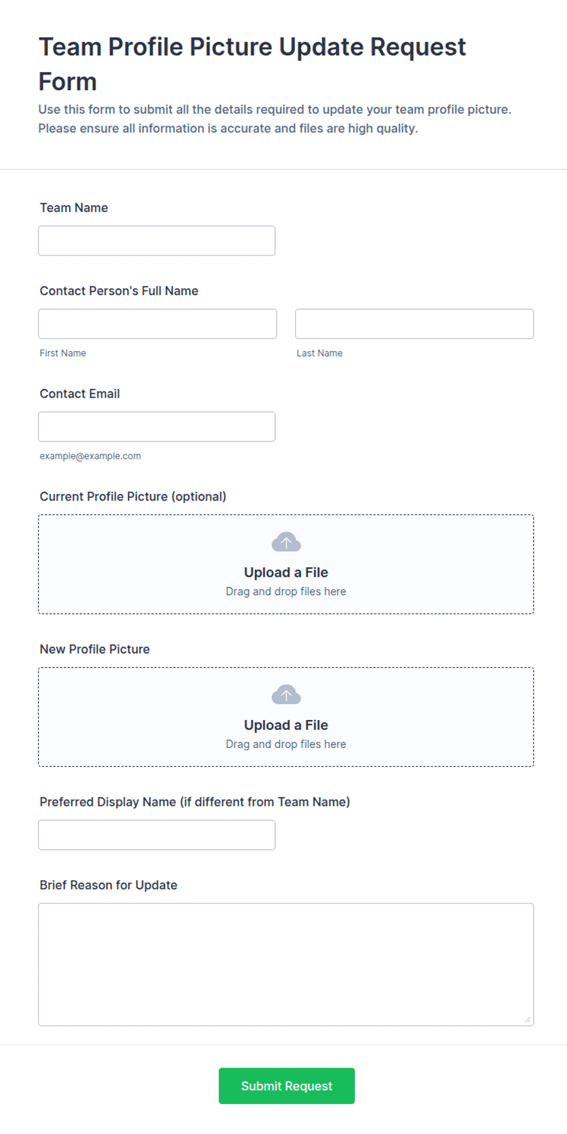Click the example@example.com hint text
567x1134 pixels.
coord(90,456)
